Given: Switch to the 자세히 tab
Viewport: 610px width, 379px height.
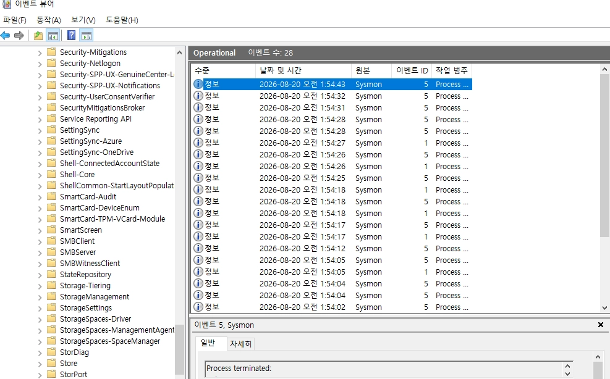Looking at the screenshot, I should pyautogui.click(x=241, y=344).
